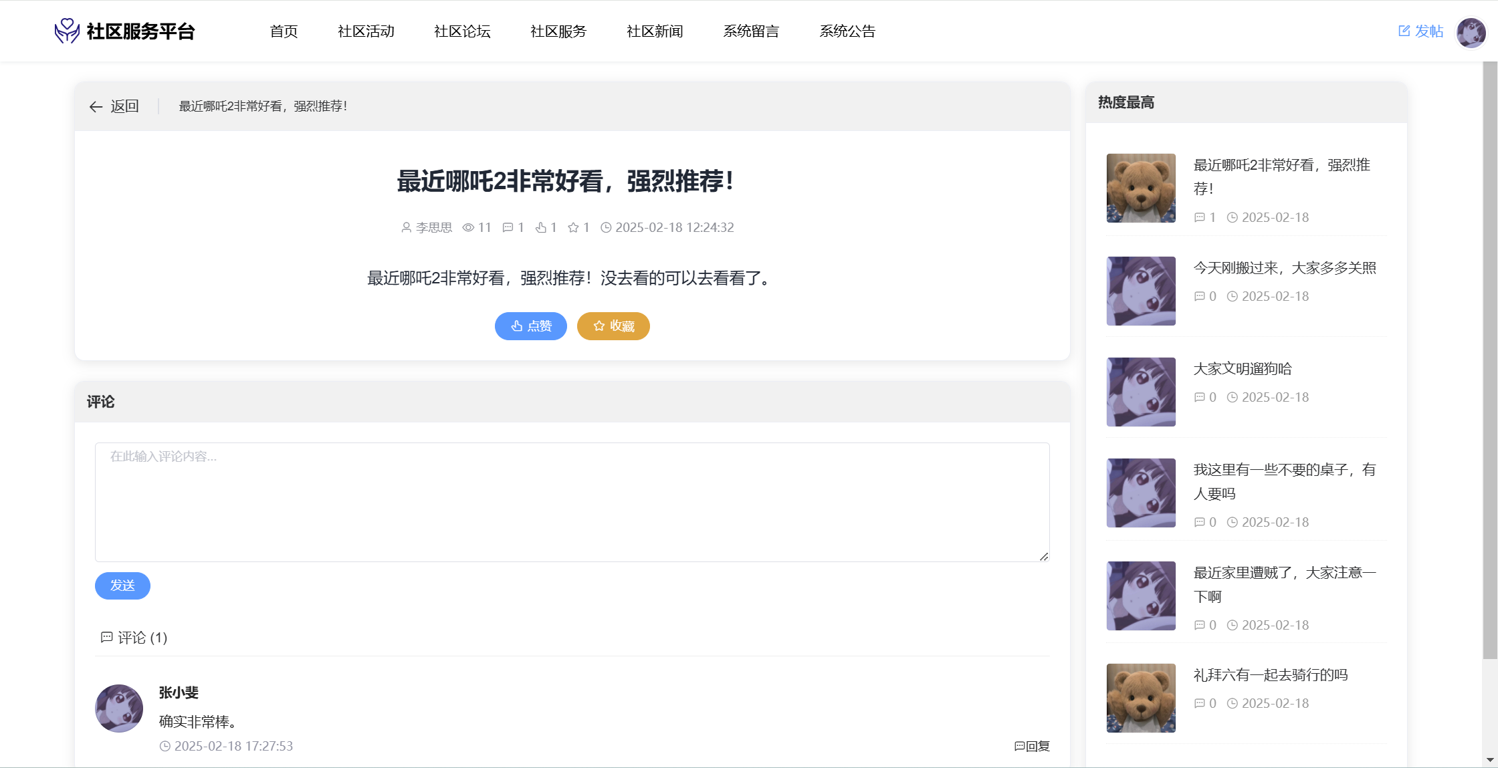This screenshot has height=768, width=1498.
Task: Click 张小斐's commenter avatar
Action: [119, 708]
